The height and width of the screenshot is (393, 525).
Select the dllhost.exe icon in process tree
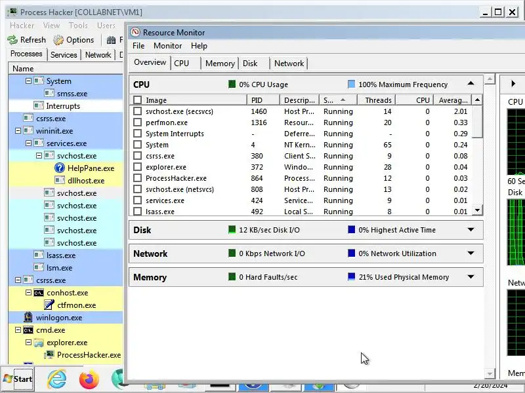tap(59, 181)
